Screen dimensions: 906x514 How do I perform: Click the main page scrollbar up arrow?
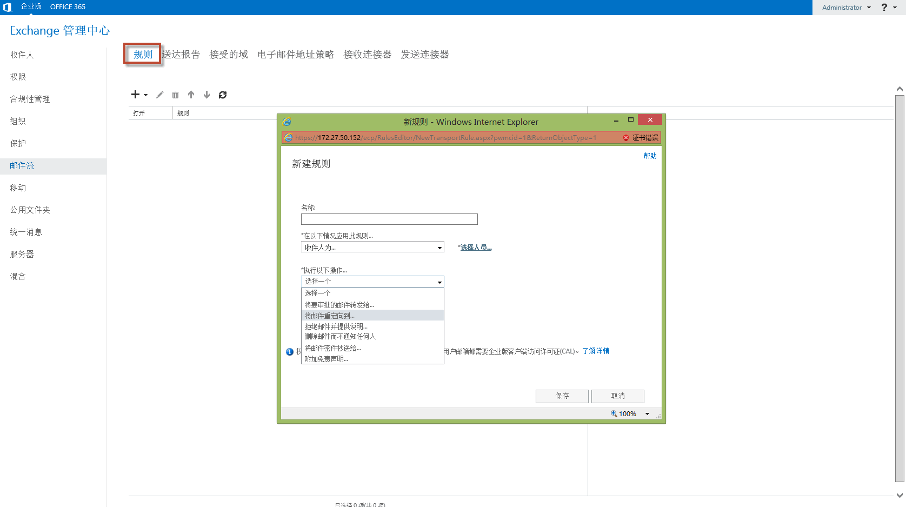(x=900, y=89)
